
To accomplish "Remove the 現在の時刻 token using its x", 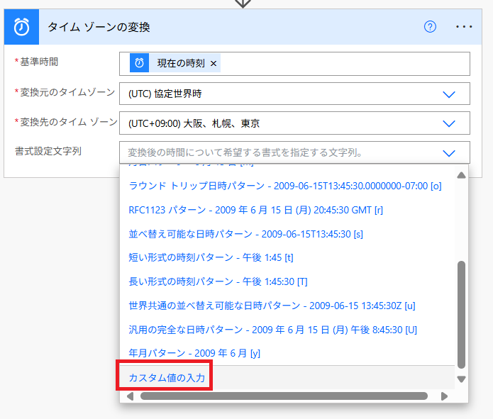I will click(x=214, y=63).
